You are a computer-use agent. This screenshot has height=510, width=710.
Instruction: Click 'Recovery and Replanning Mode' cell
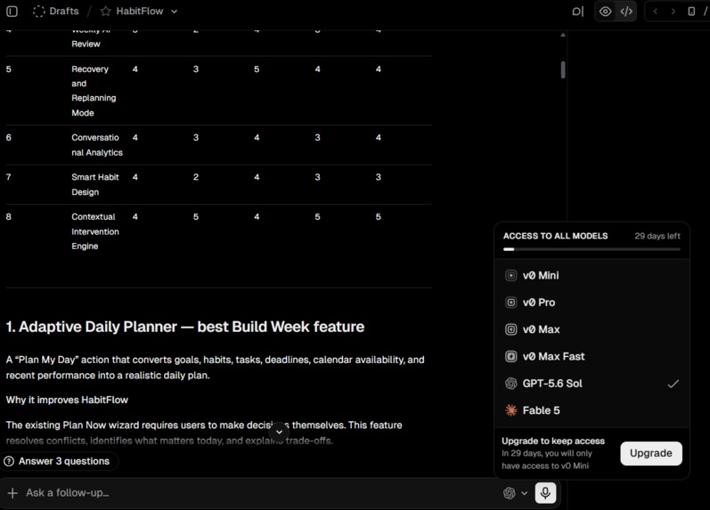(x=94, y=91)
